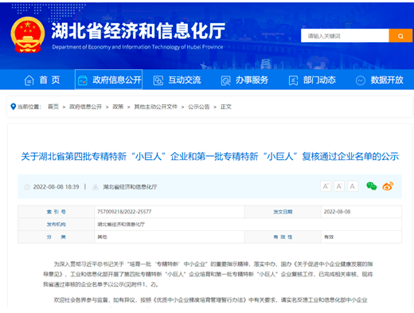The height and width of the screenshot is (313, 414).
Task: Open 互动交流 navigation tab
Action: click(x=177, y=80)
